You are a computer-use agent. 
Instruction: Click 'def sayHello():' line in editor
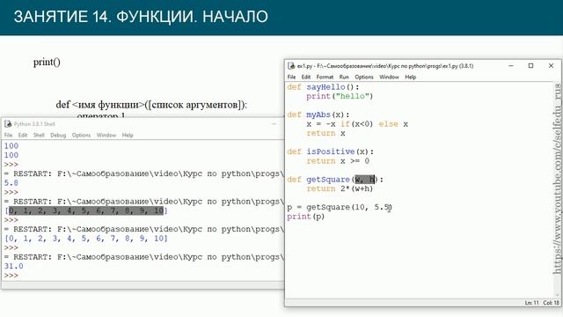(x=323, y=87)
